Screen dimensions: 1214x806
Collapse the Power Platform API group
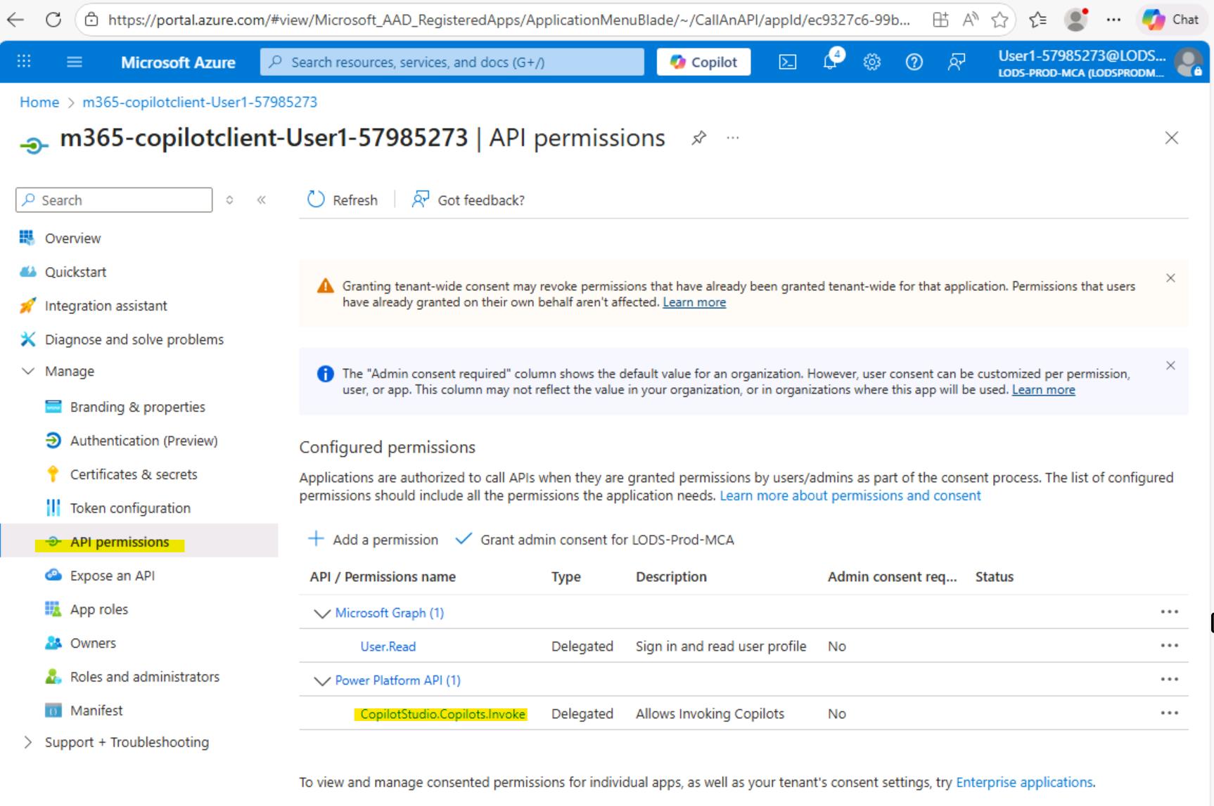[322, 681]
